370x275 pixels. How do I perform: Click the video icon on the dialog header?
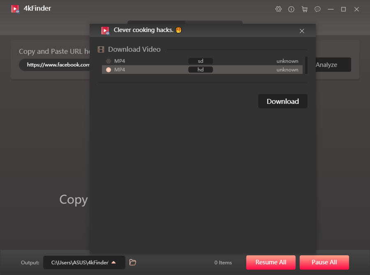(x=105, y=30)
